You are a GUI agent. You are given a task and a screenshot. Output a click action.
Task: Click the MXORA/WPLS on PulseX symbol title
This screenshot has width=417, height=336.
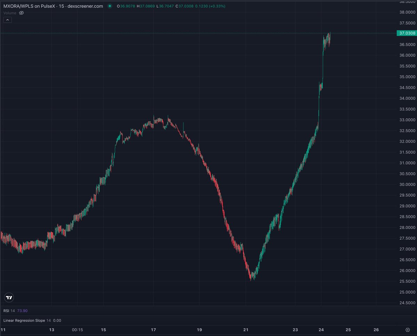53,6
